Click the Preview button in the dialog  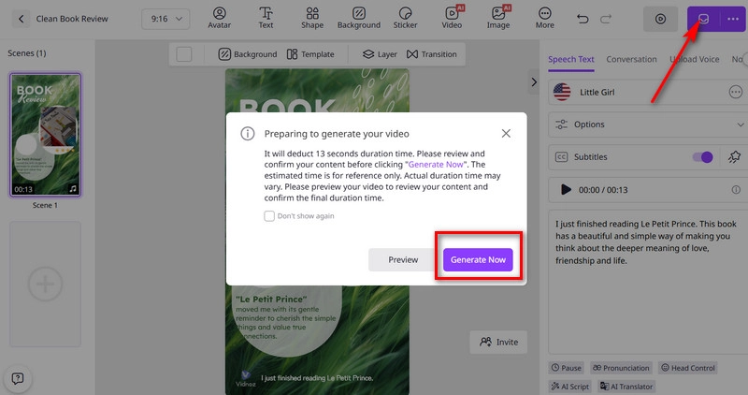point(403,260)
